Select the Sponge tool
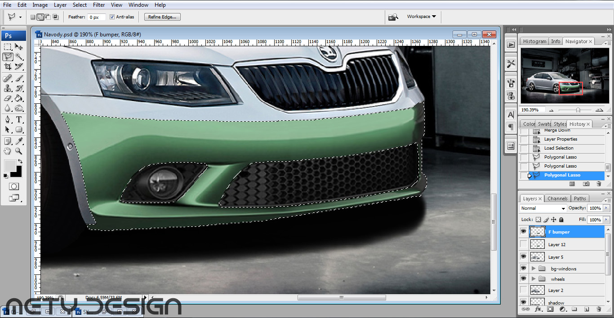Image resolution: width=614 pixels, height=318 pixels. 19,108
